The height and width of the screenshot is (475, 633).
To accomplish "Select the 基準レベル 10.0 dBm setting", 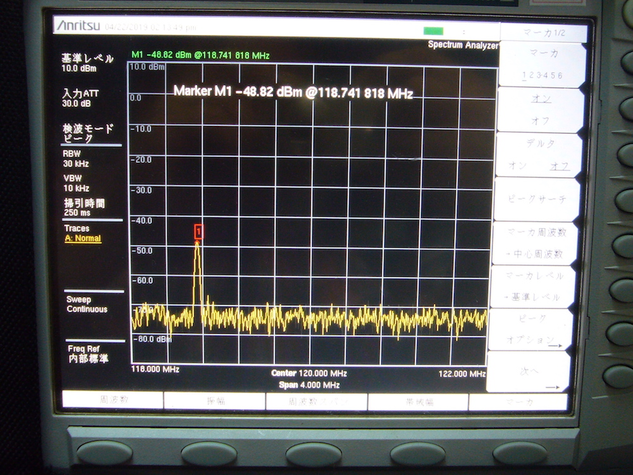I will click(x=87, y=63).
